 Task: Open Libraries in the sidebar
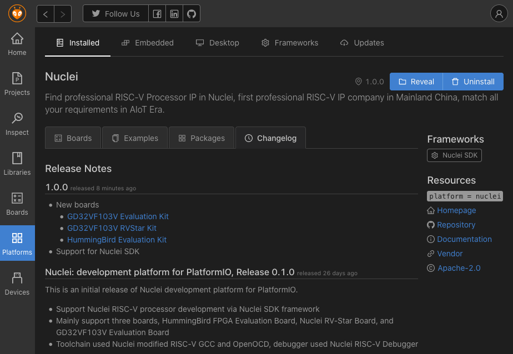(17, 164)
